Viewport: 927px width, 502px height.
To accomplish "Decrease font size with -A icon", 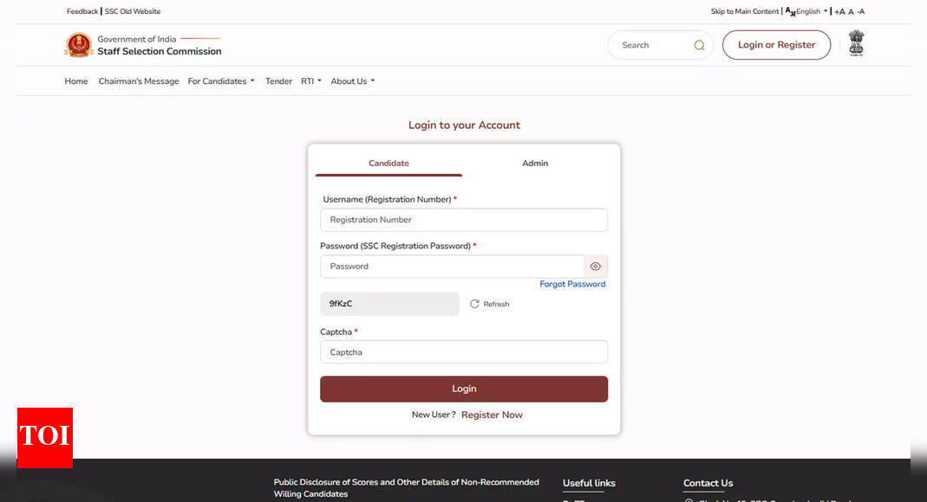I will click(863, 11).
